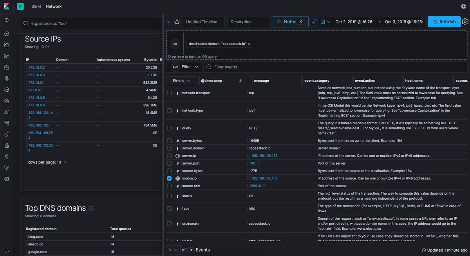Open Uptime from the sidebar
The image size is (470, 256).
[7, 134]
